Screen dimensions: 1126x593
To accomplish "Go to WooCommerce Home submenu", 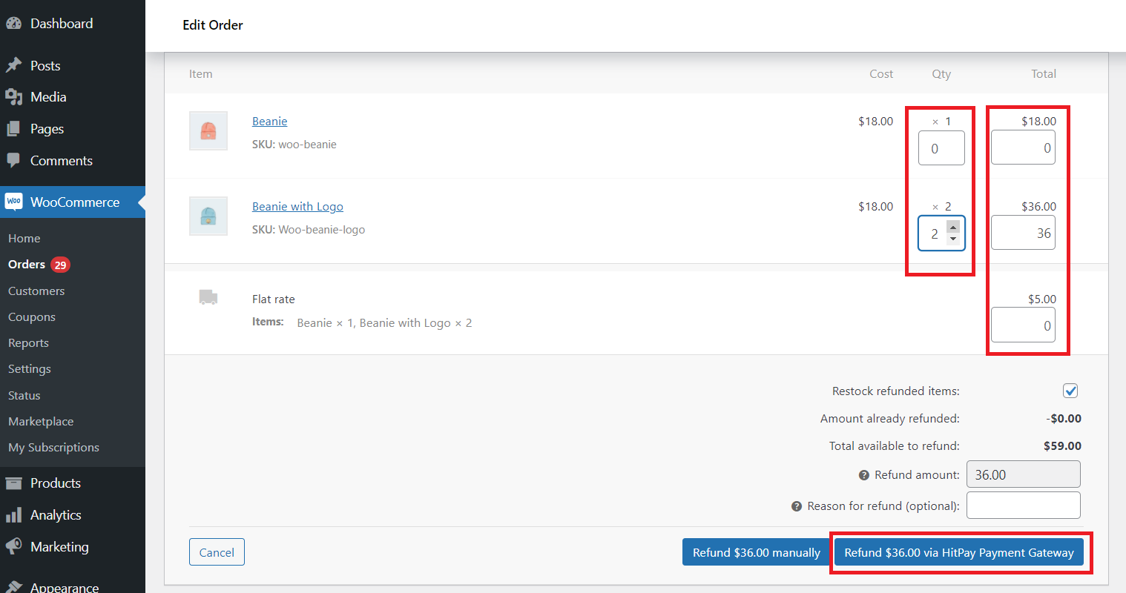I will pyautogui.click(x=24, y=239).
